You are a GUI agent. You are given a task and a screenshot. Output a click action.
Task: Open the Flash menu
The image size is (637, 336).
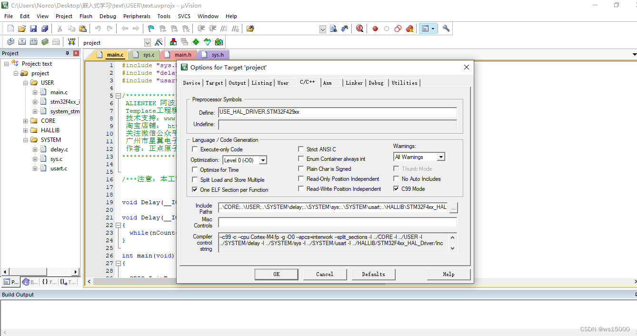86,16
